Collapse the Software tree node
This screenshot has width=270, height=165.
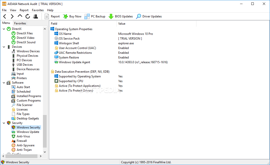(4, 83)
